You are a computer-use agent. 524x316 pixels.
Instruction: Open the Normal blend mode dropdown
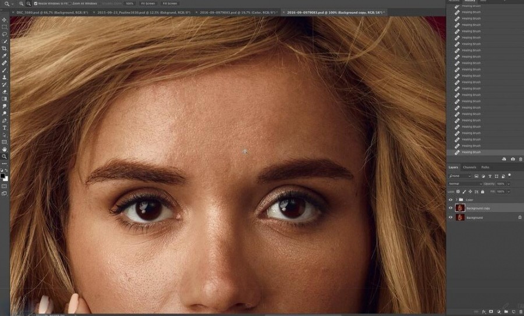pos(465,184)
